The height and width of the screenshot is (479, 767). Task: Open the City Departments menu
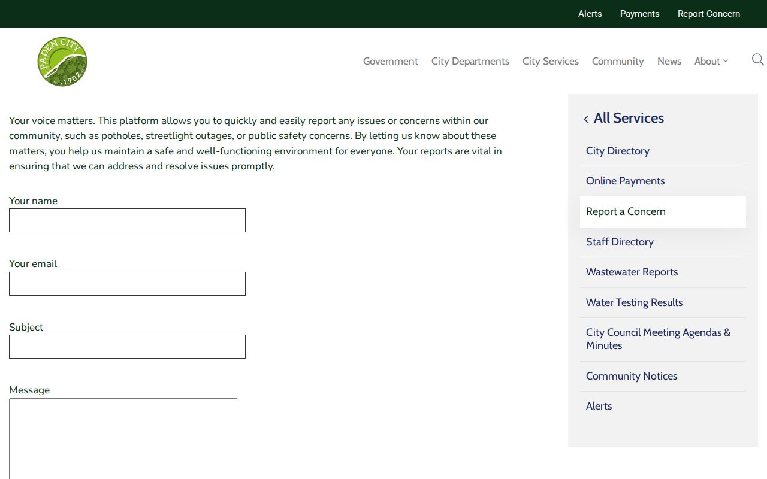(470, 61)
